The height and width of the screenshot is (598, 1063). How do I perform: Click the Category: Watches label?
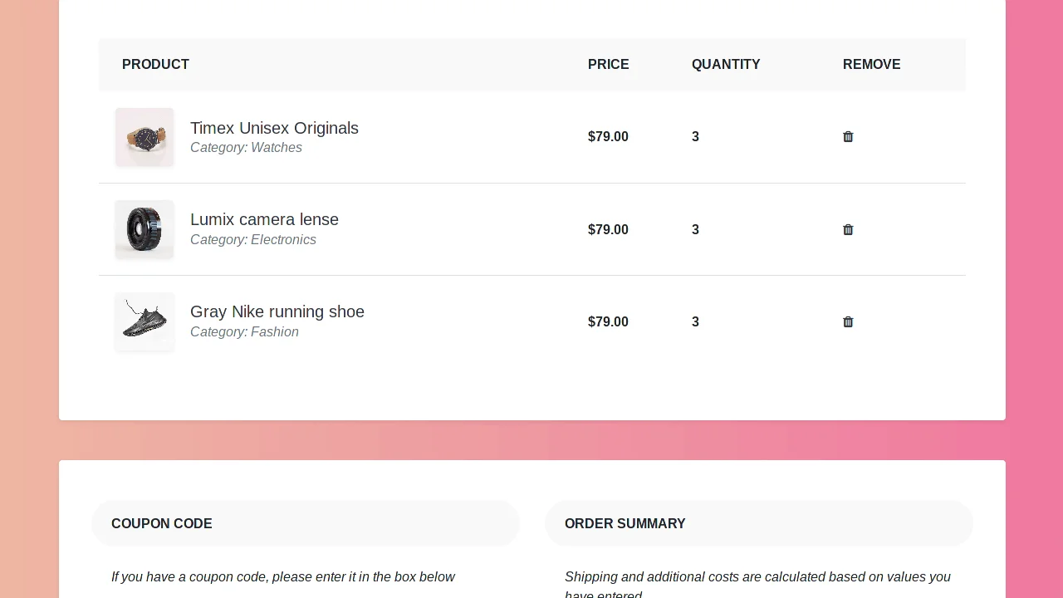[247, 148]
